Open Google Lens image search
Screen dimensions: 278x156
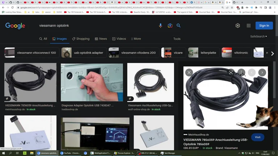[170, 26]
